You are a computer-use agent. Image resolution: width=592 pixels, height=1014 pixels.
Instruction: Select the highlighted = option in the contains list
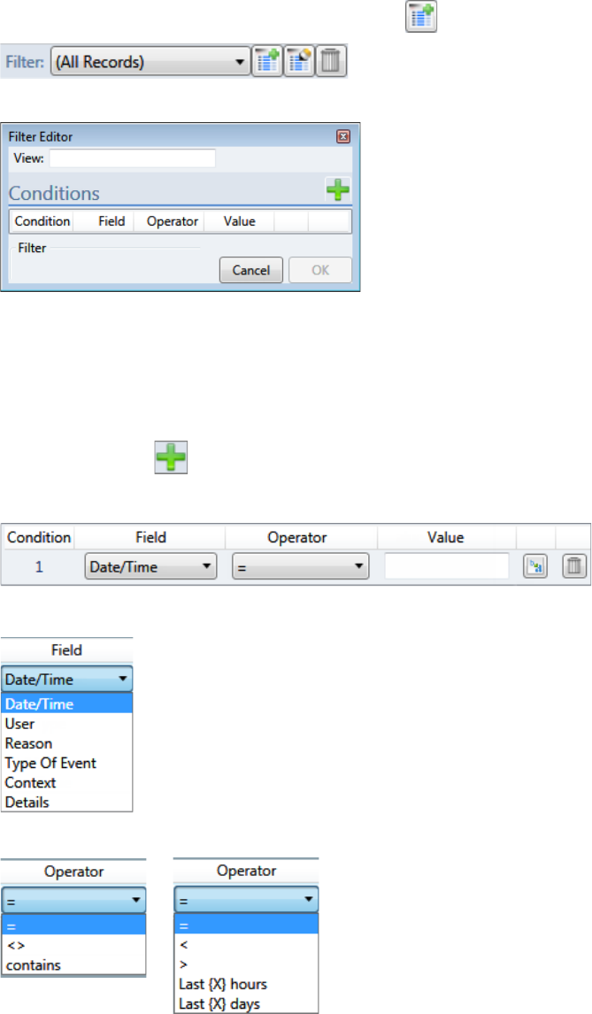click(x=73, y=926)
